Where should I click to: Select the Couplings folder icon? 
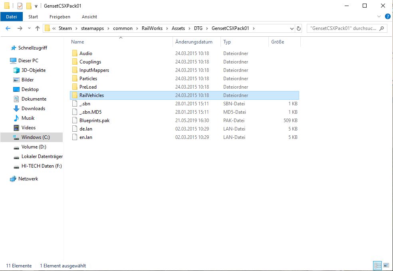pos(75,61)
